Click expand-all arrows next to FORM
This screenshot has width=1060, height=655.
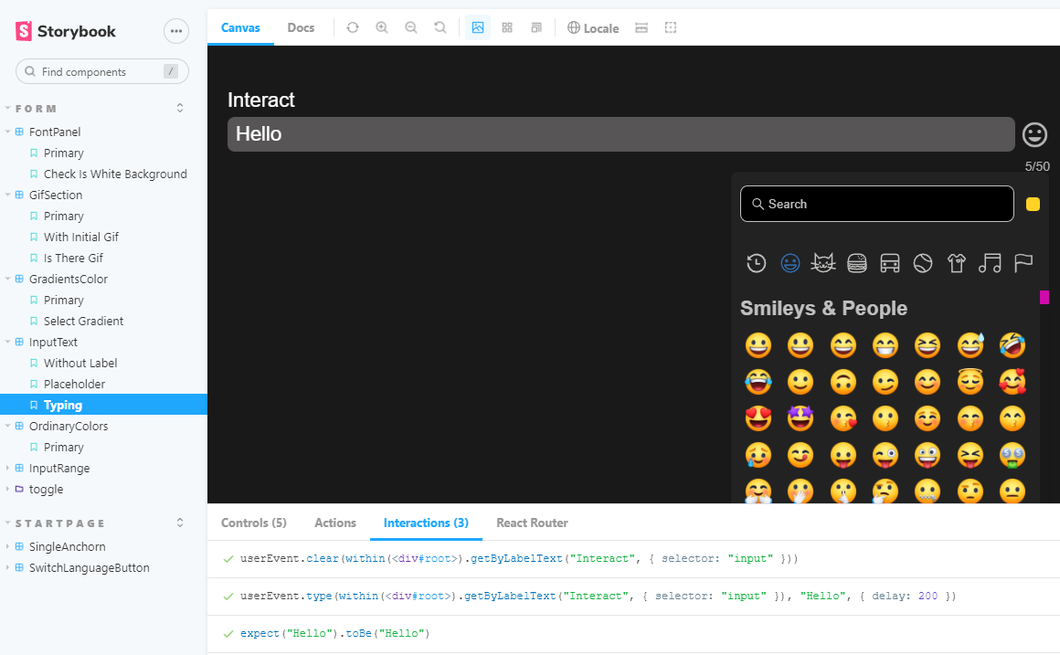pyautogui.click(x=180, y=108)
